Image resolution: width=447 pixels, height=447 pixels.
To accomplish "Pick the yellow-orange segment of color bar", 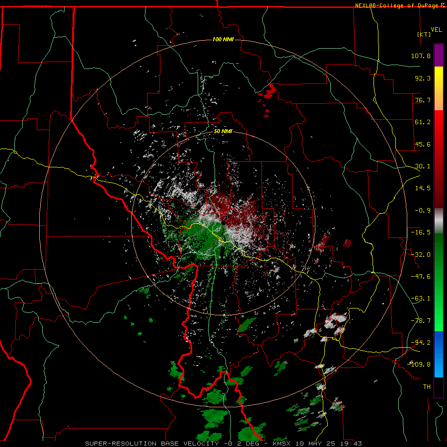I will coord(439,88).
